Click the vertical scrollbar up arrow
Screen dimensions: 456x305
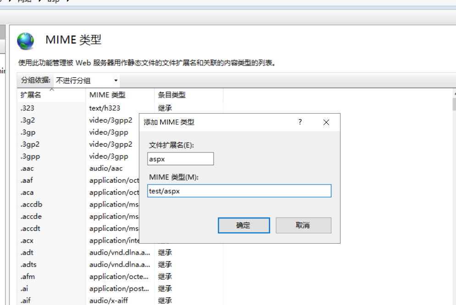tap(454, 94)
